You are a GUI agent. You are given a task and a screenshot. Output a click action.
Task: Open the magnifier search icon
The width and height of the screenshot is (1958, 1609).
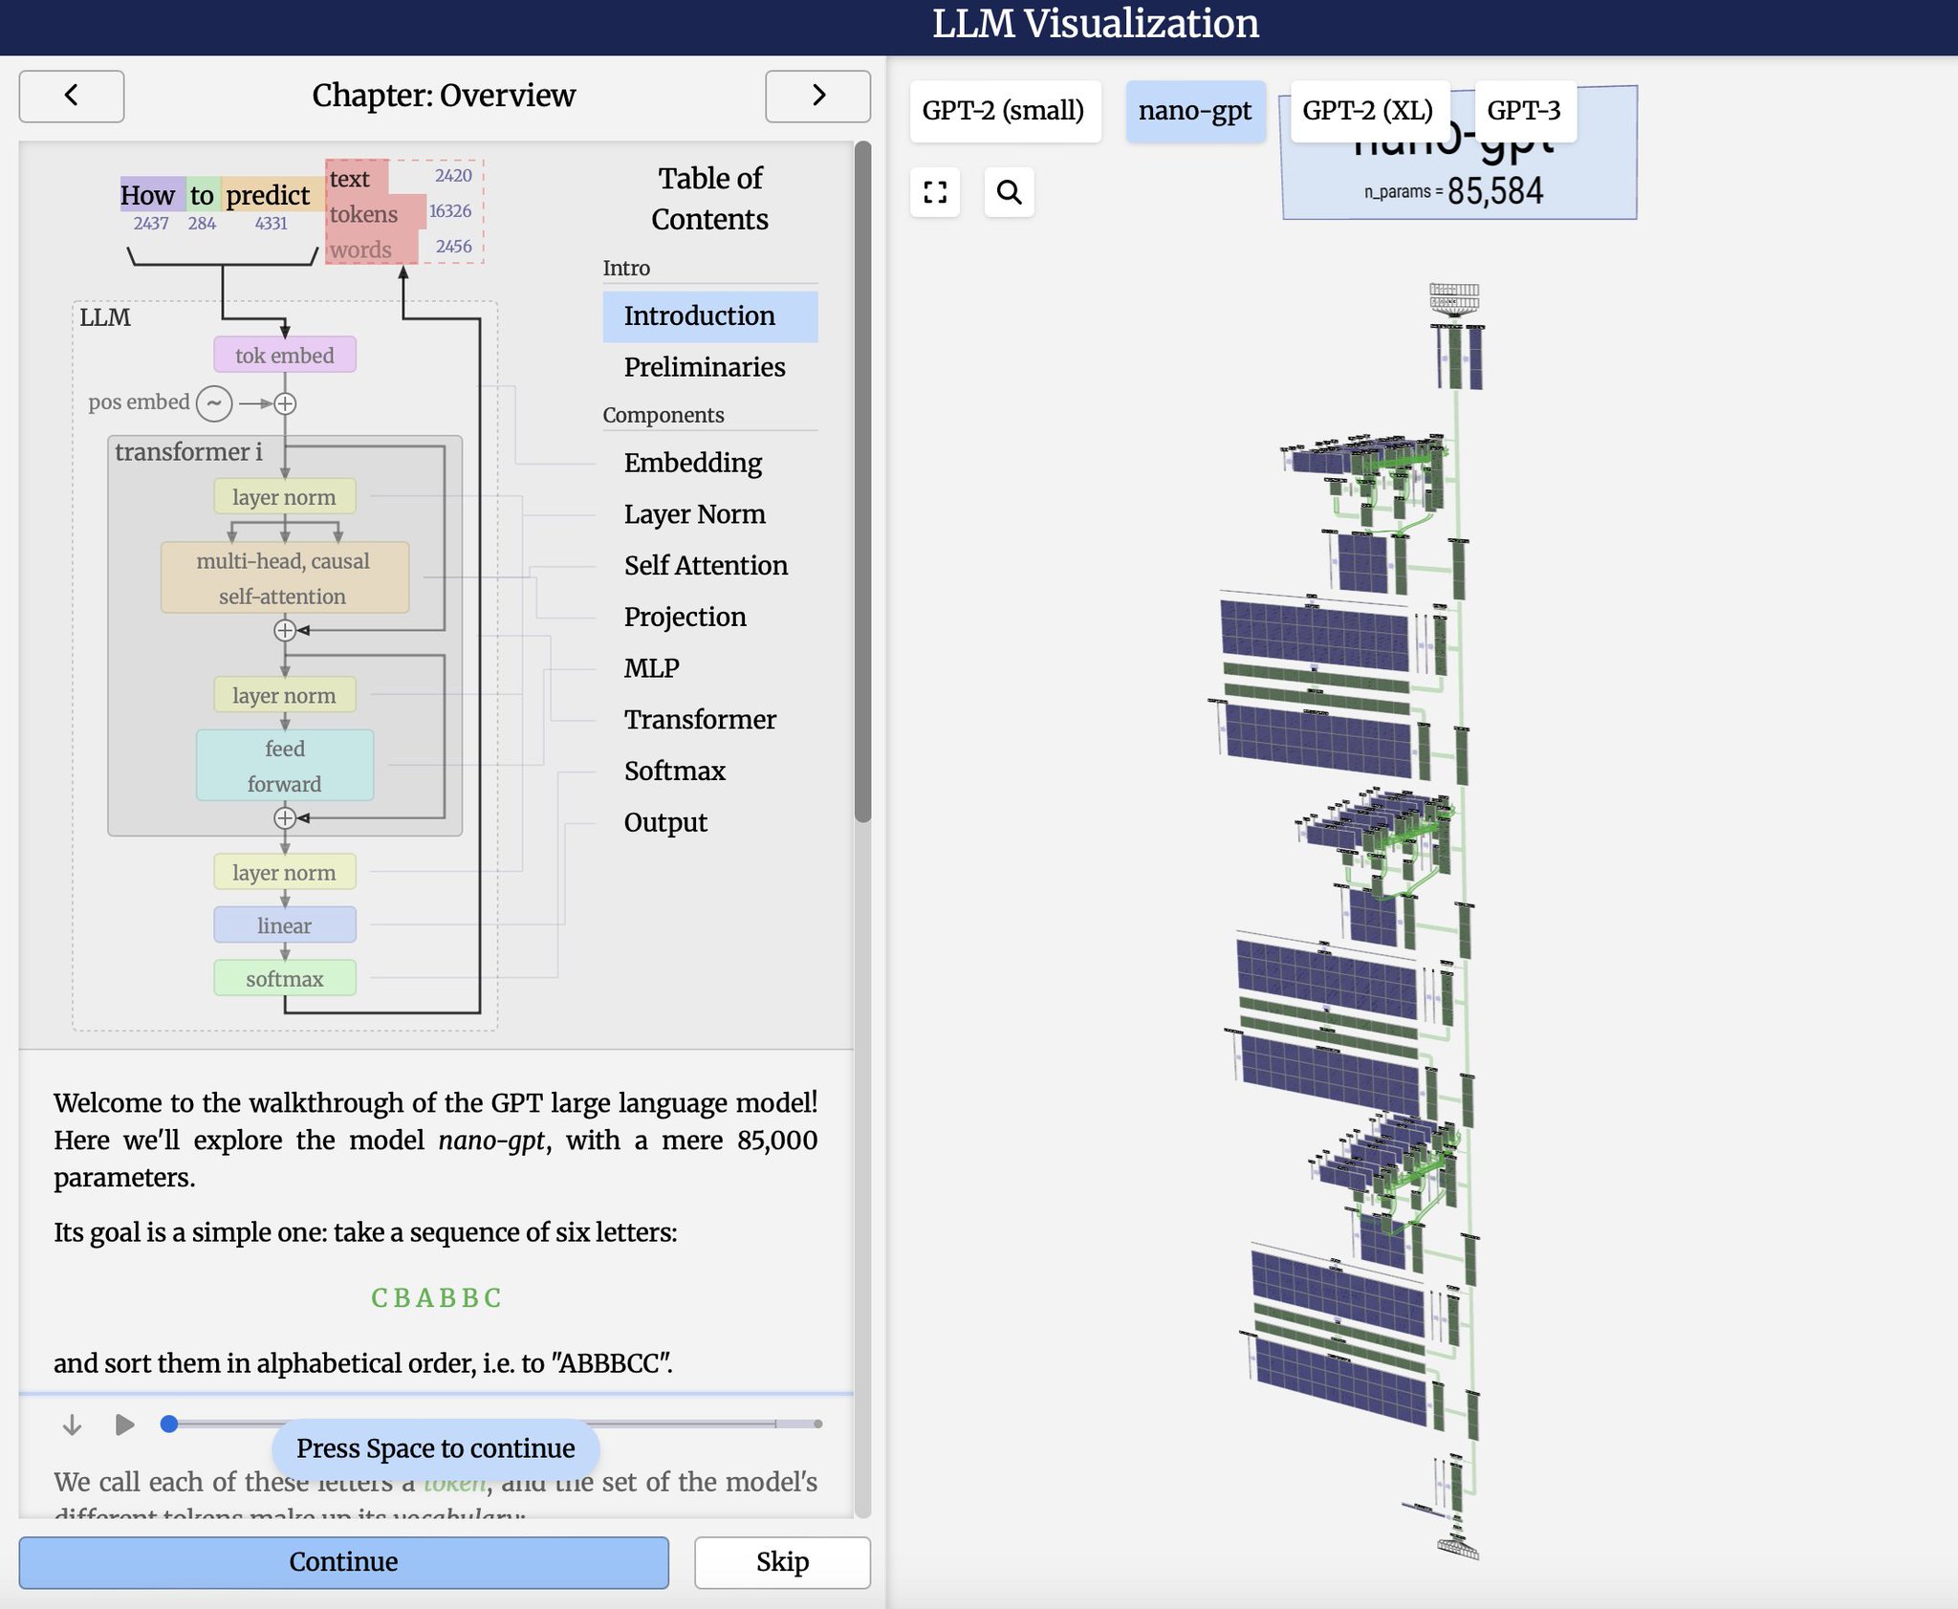(1009, 192)
